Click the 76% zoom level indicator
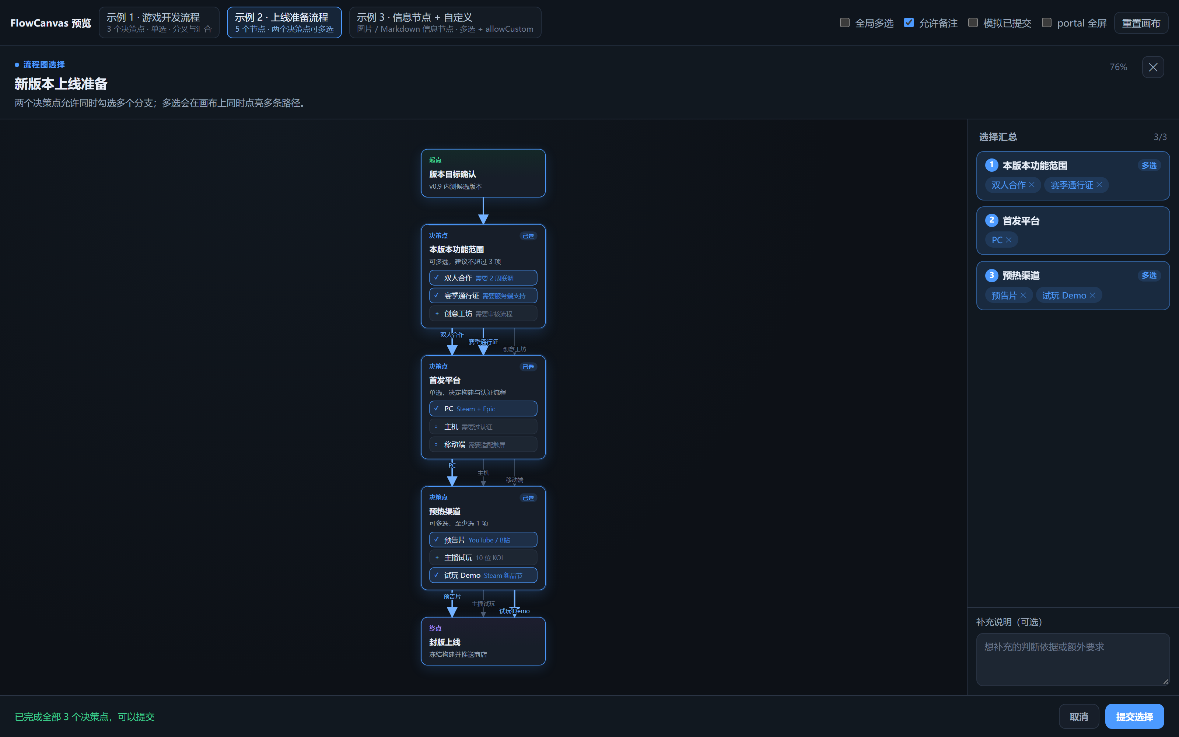Viewport: 1179px width, 737px height. coord(1118,67)
